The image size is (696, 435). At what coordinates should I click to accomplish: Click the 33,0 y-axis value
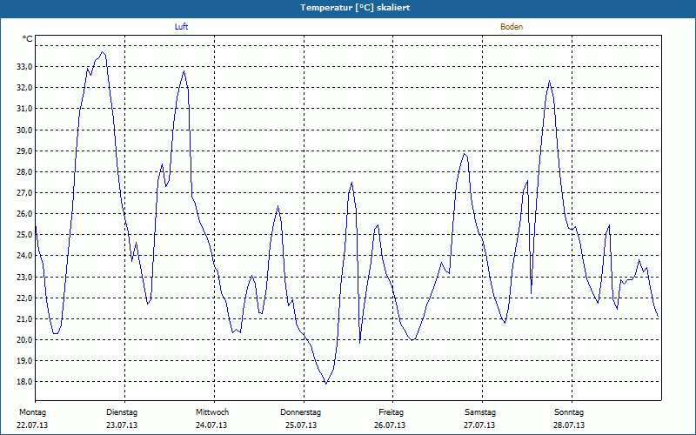25,67
